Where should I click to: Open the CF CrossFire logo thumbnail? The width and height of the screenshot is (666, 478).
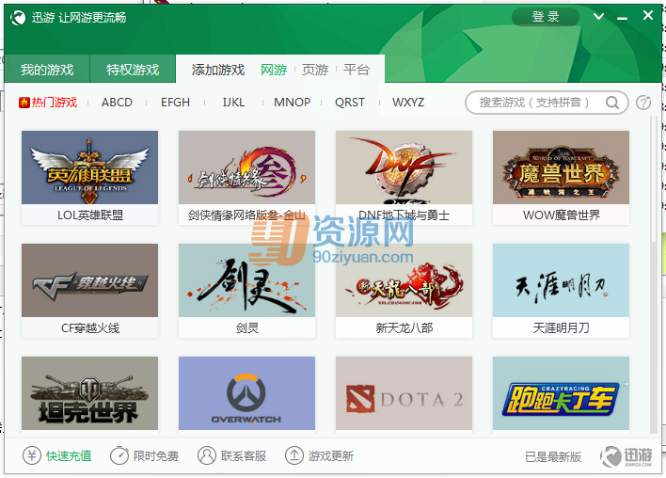coord(89,280)
